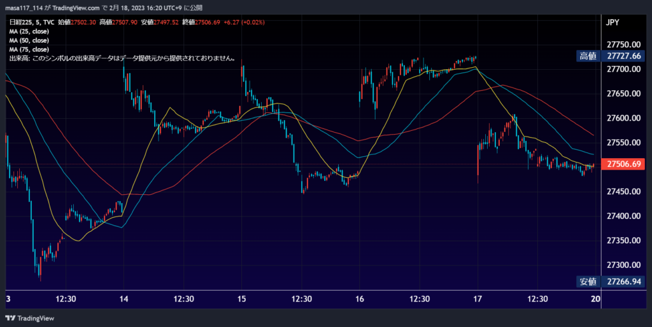Click the 始値 27502.30 open value
652x327 pixels.
coord(77,22)
